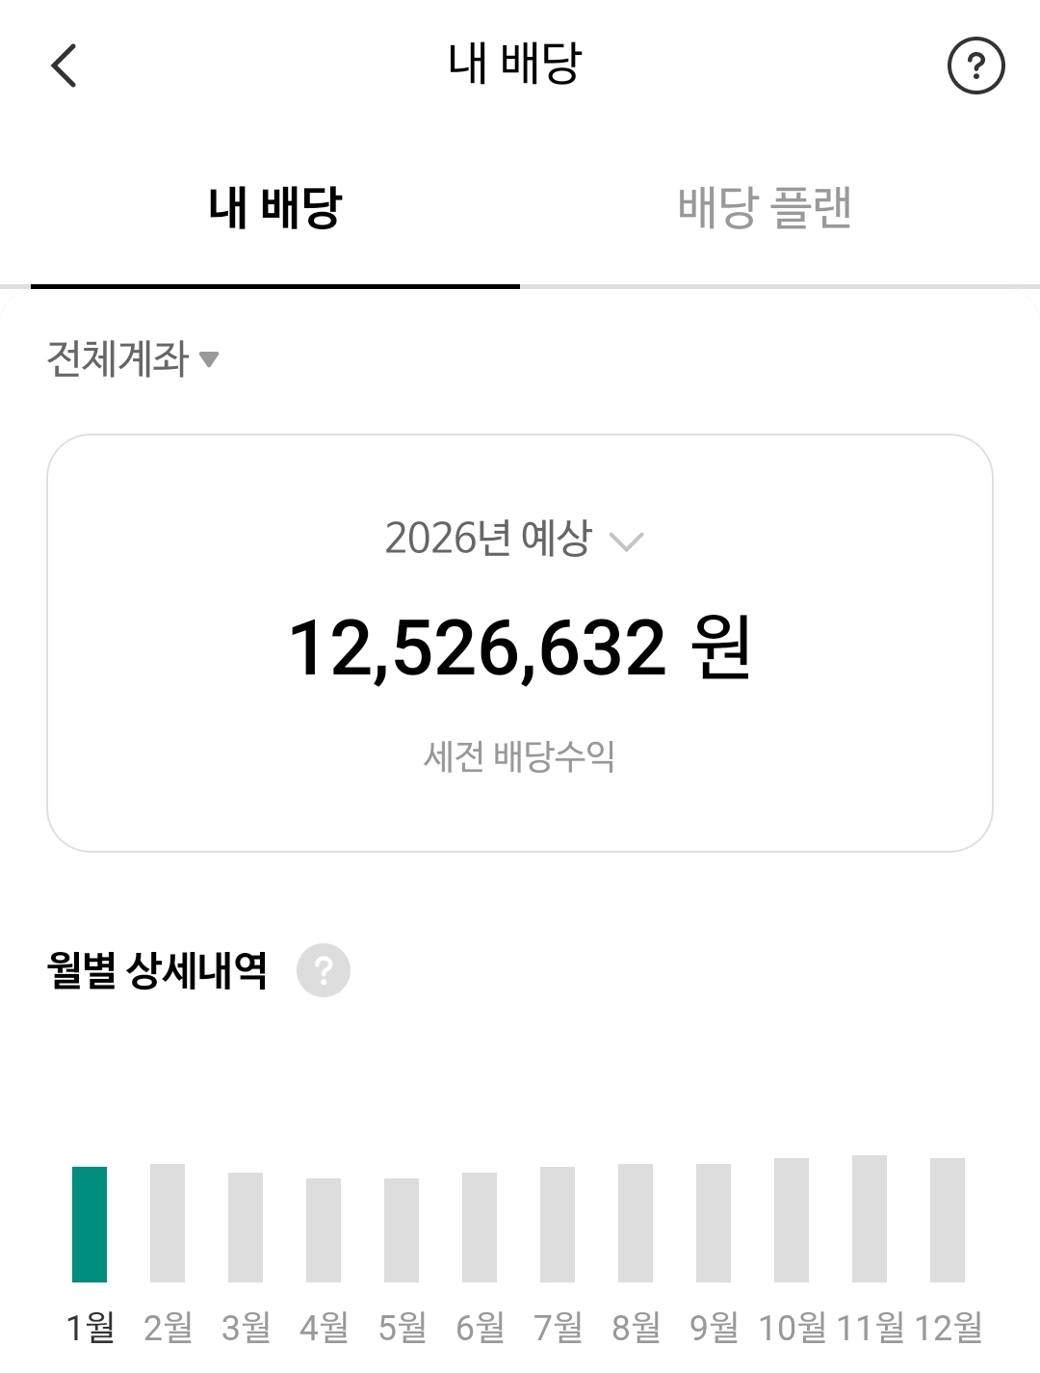The height and width of the screenshot is (1373, 1040).
Task: Switch to the 배당 플랜 tab
Action: (765, 208)
